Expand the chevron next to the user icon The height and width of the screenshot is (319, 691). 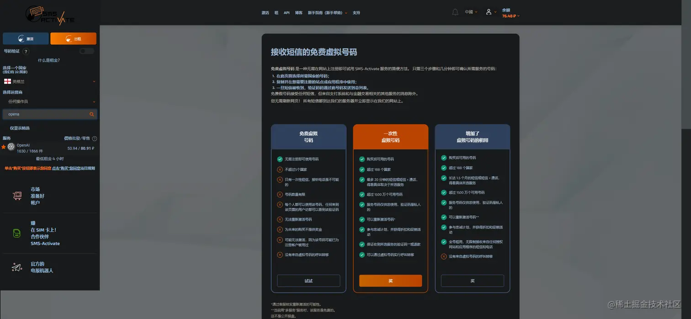point(495,12)
